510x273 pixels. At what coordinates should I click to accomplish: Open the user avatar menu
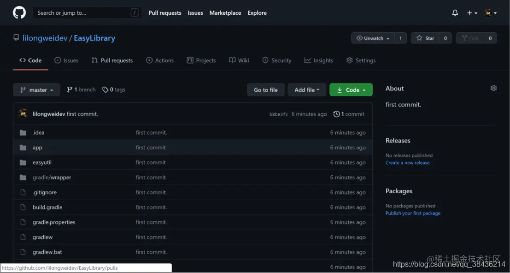490,13
